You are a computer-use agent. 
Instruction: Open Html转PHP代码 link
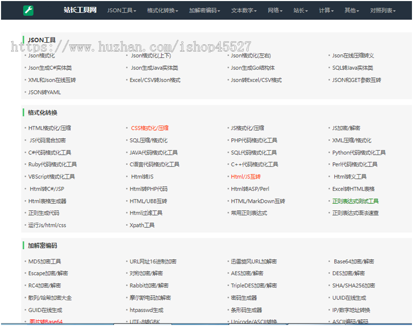point(148,189)
